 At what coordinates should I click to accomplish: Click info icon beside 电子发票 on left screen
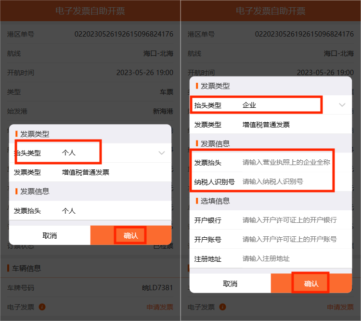(x=42, y=307)
